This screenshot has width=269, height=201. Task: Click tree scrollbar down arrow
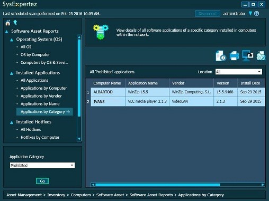click(x=79, y=139)
